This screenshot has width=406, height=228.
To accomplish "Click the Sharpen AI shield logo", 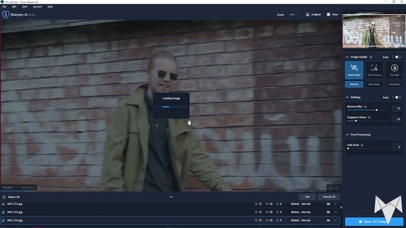I will [x=6, y=15].
